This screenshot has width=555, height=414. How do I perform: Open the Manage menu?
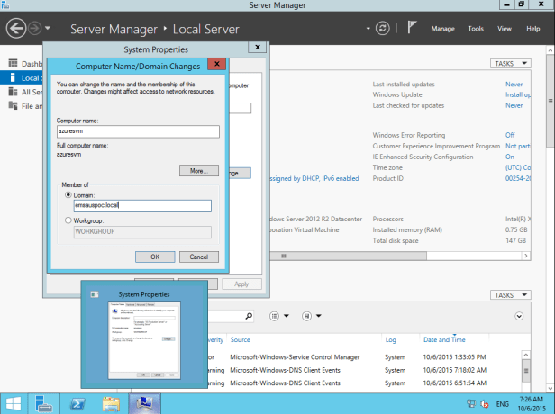click(442, 29)
